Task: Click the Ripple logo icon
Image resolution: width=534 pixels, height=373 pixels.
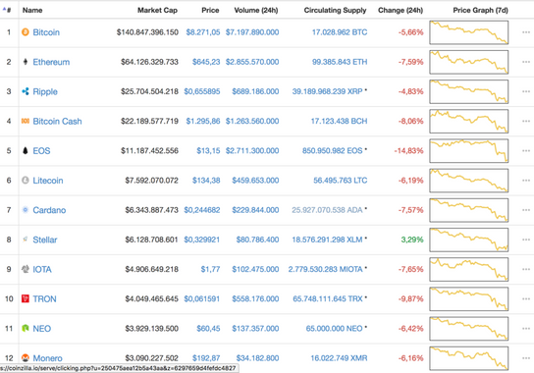Action: [x=26, y=91]
